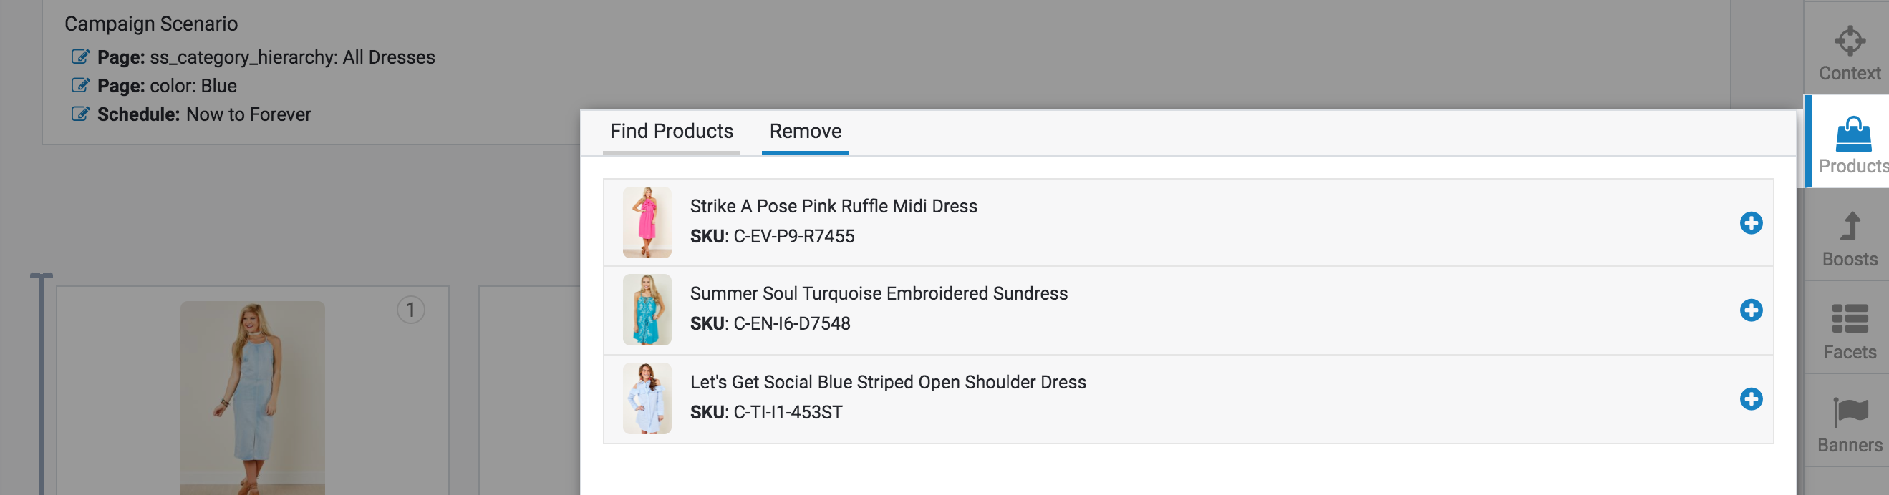The height and width of the screenshot is (495, 1889).
Task: Click the pink dress thumbnail
Action: click(x=647, y=222)
